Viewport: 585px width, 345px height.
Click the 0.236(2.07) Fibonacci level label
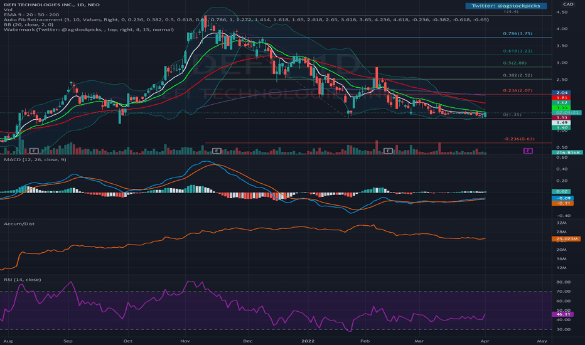click(x=517, y=90)
